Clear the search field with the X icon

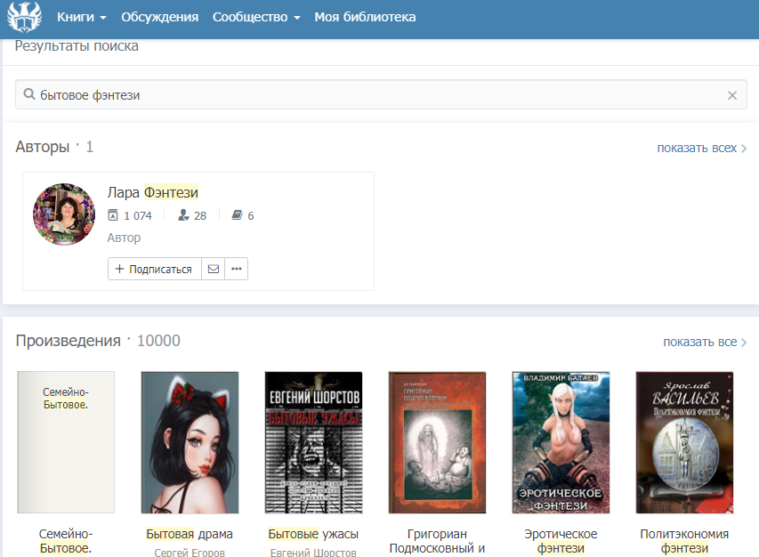[x=732, y=95]
